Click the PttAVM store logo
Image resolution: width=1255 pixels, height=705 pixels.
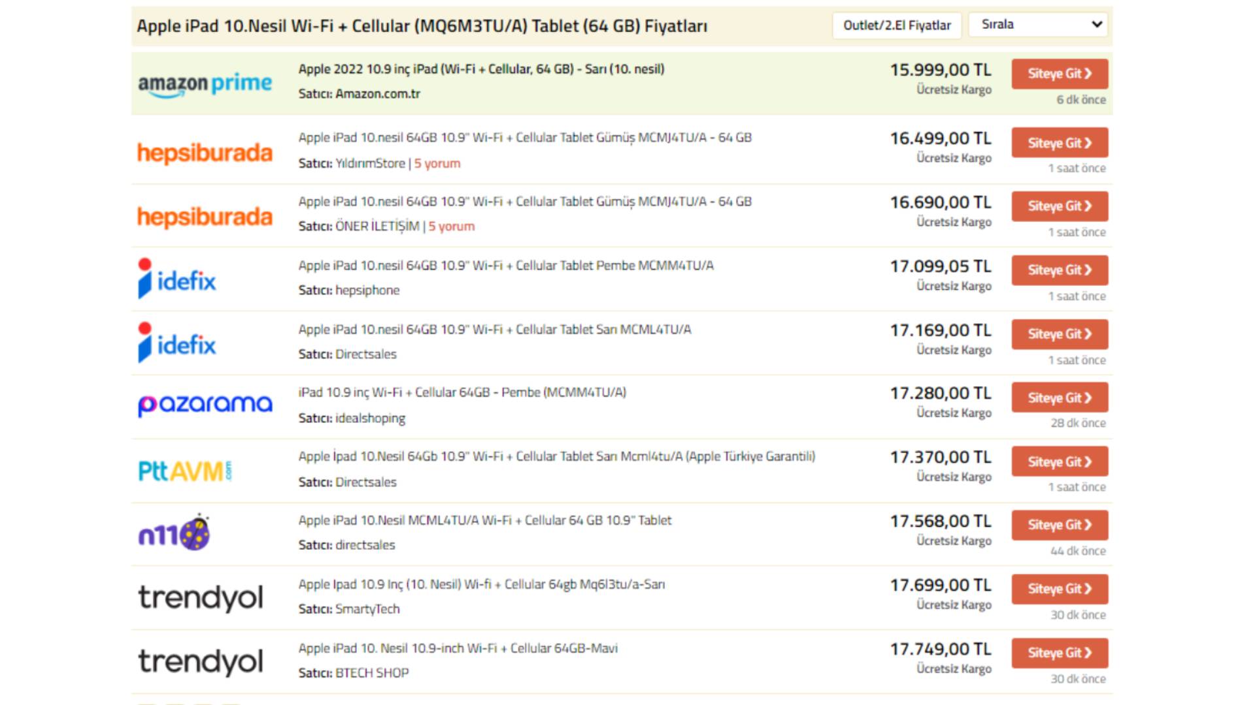click(185, 471)
